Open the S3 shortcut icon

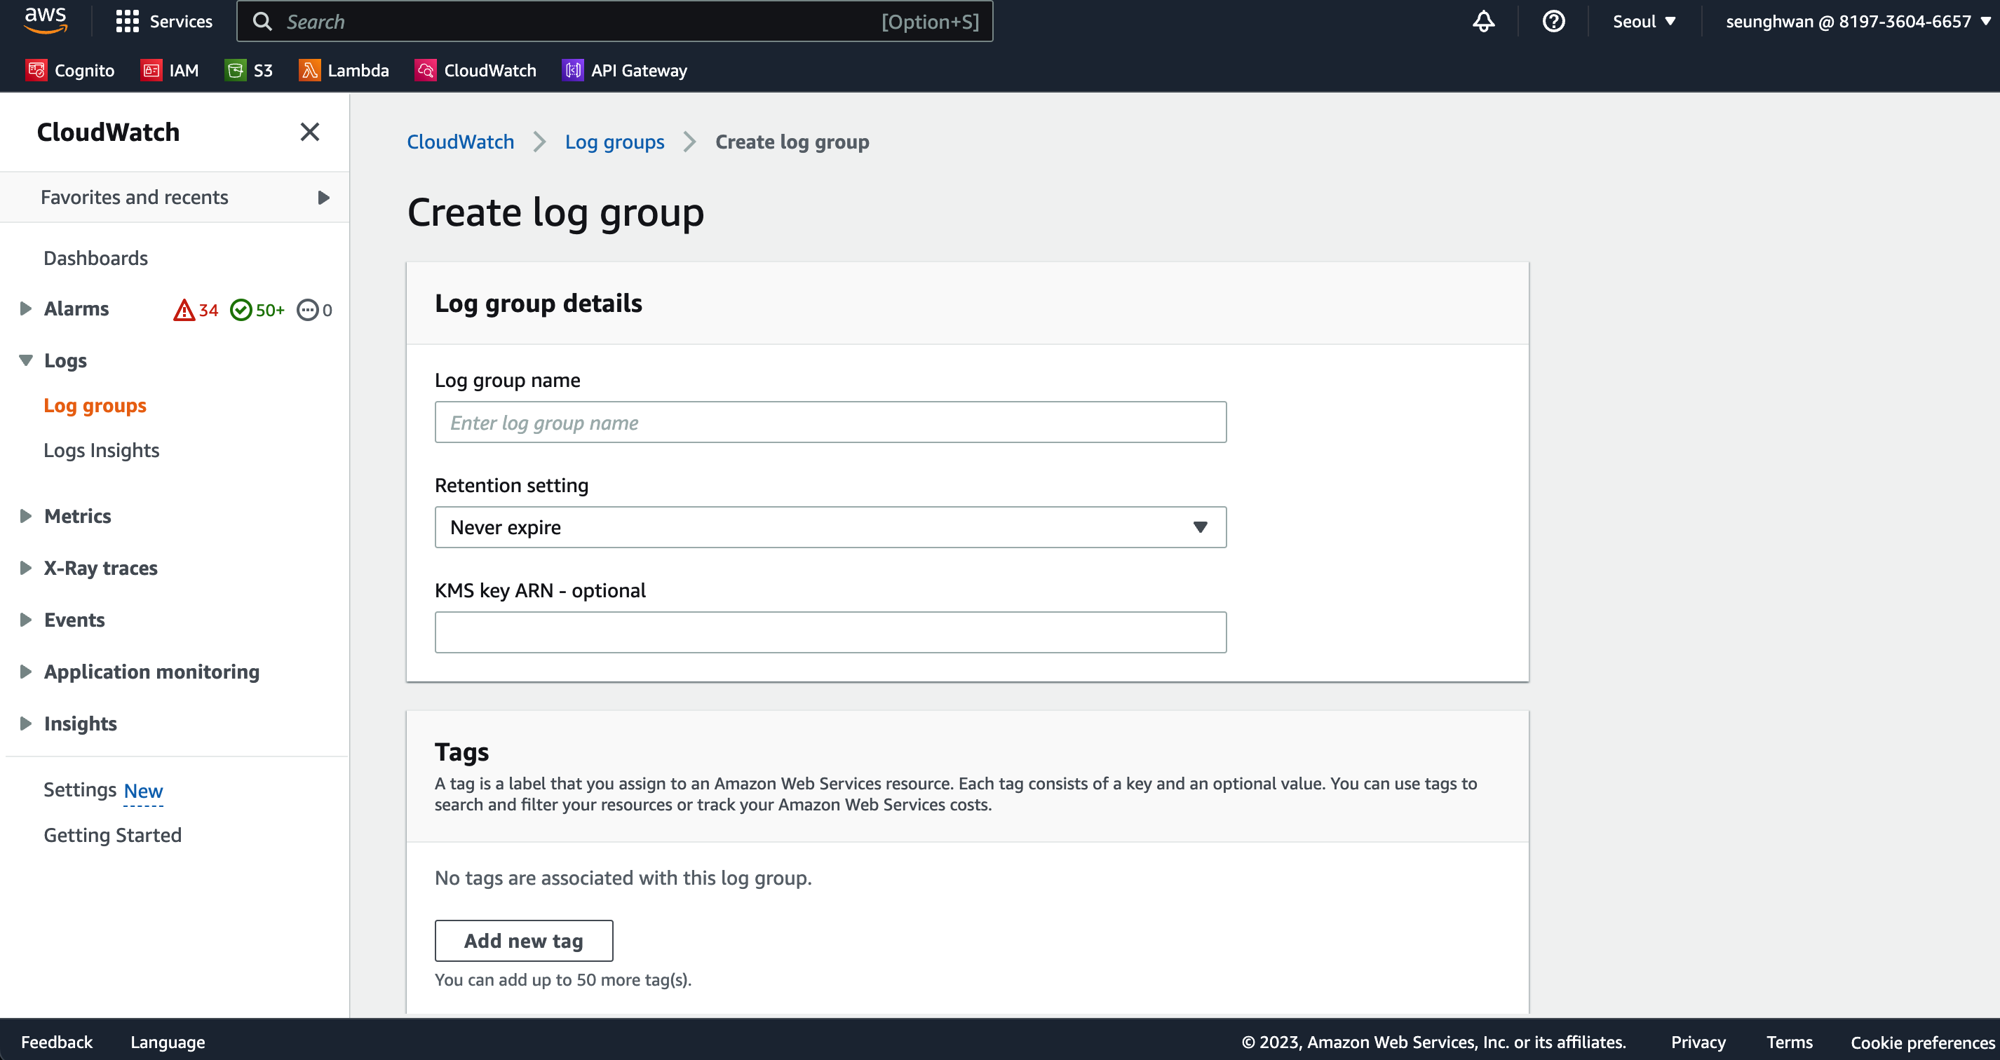234,71
